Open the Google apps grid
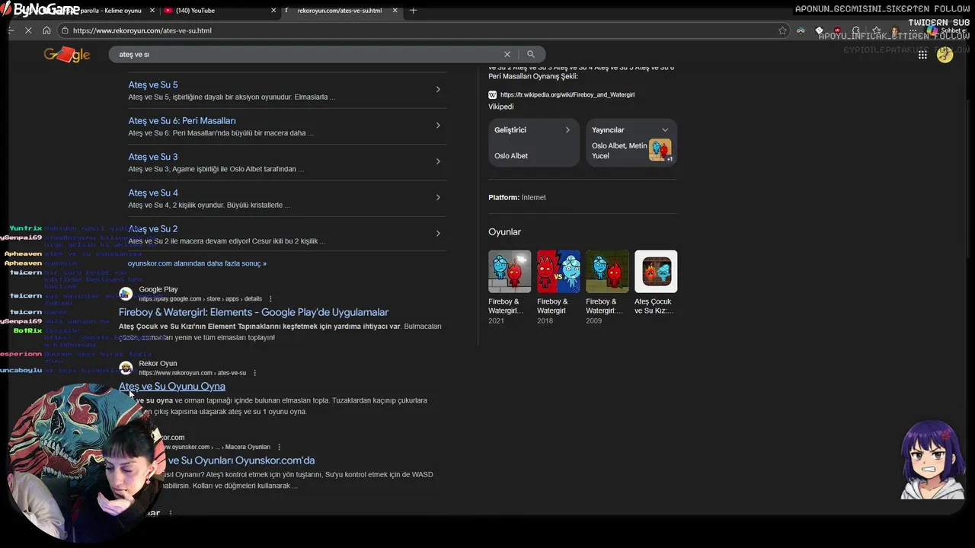This screenshot has height=548, width=975. [x=922, y=55]
